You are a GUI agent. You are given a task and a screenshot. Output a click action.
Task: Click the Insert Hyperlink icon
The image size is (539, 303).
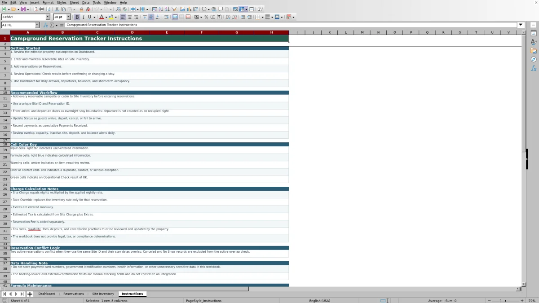214,9
